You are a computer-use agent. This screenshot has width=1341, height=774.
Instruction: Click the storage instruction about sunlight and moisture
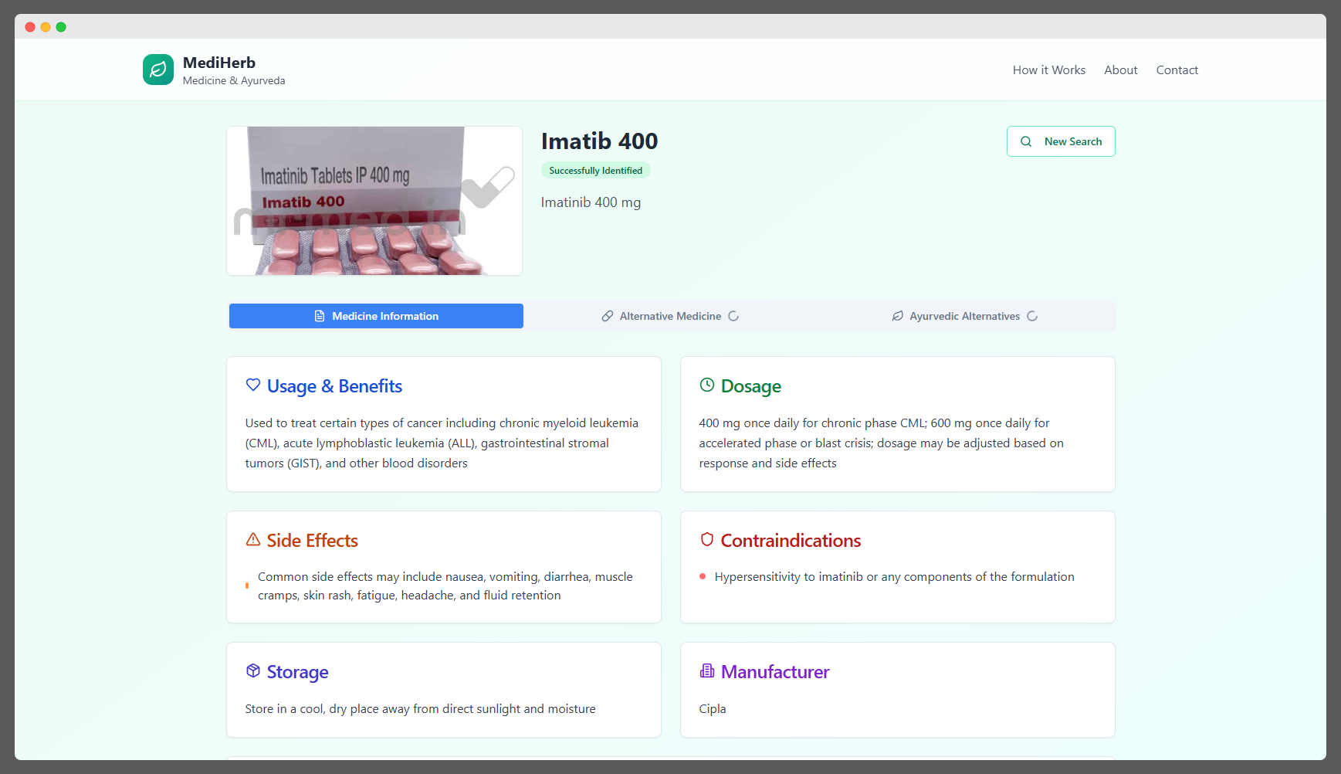[x=421, y=709]
